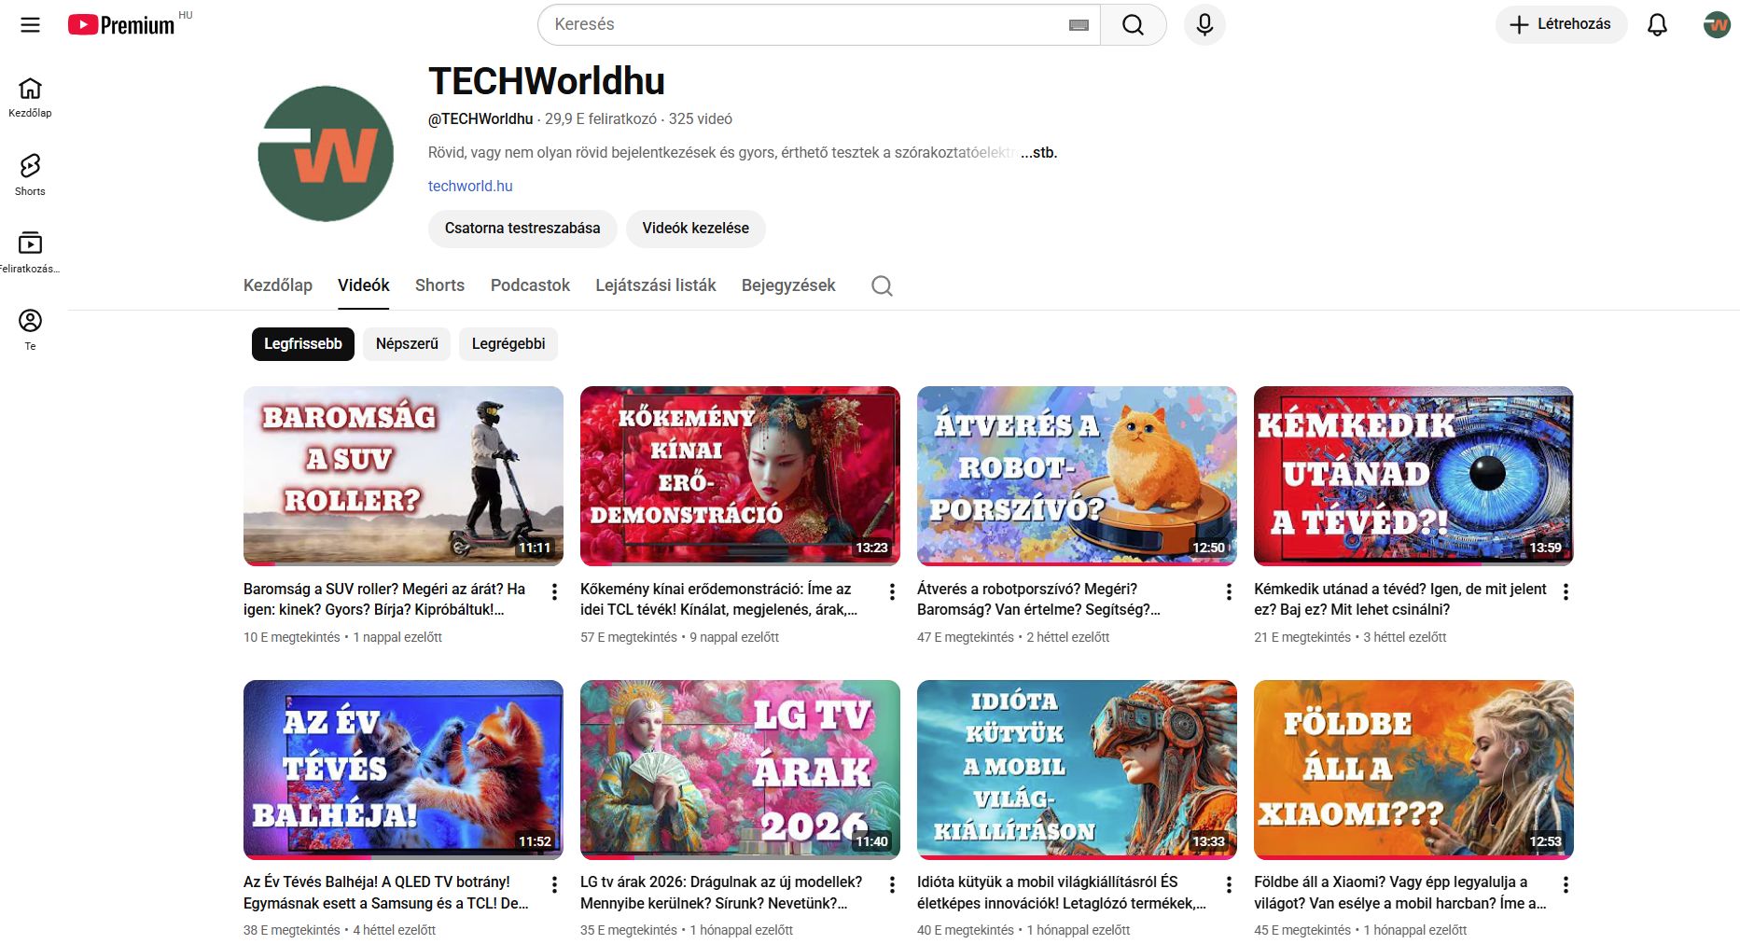Click the Létrehozás create button

coord(1561,25)
